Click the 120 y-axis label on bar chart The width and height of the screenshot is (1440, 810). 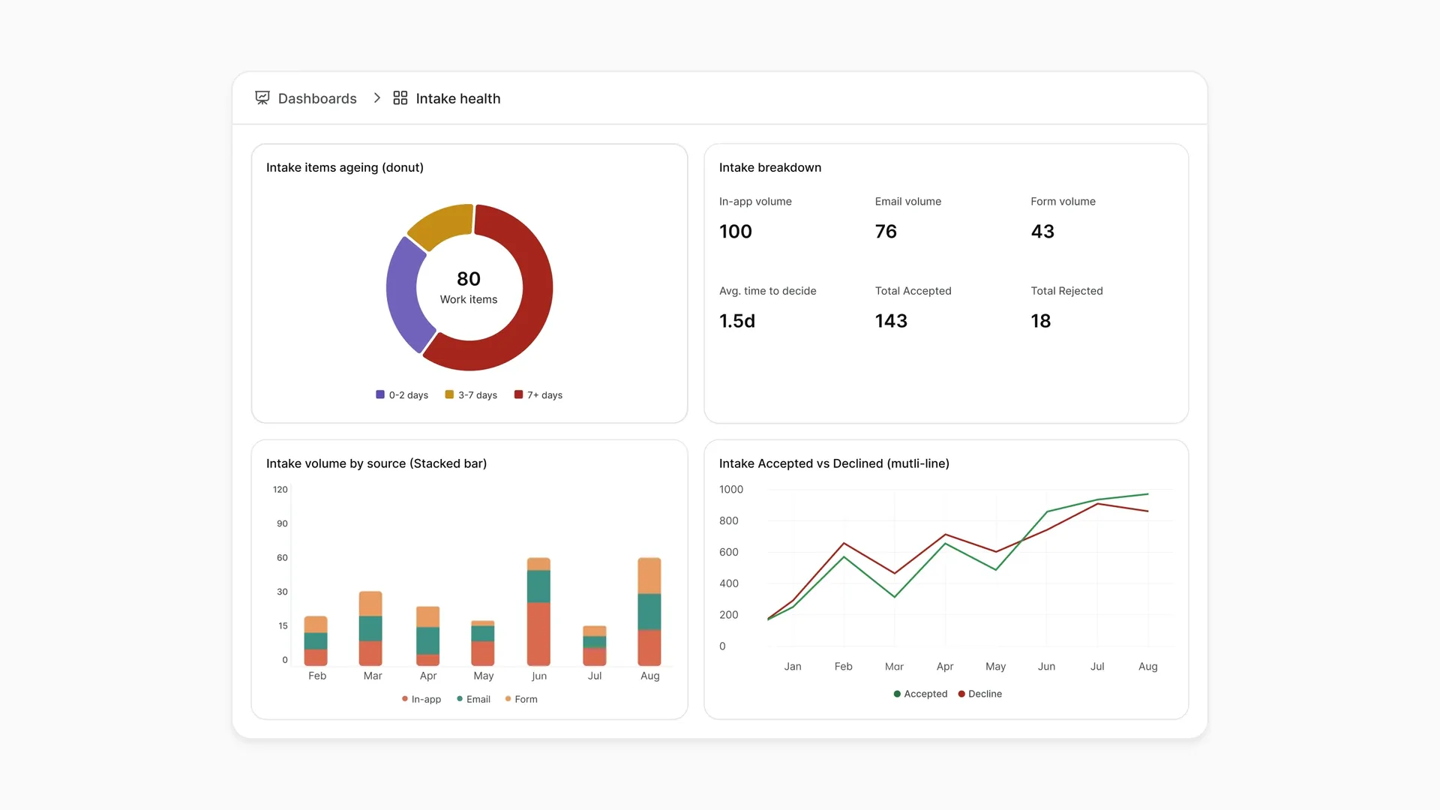[x=280, y=490]
